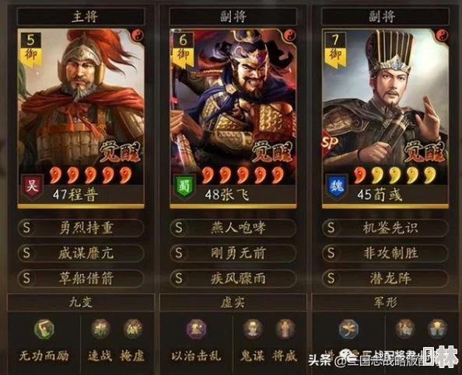The height and width of the screenshot is (375, 462).
Task: Select the 速战 tactic icon
Action: click(100, 329)
